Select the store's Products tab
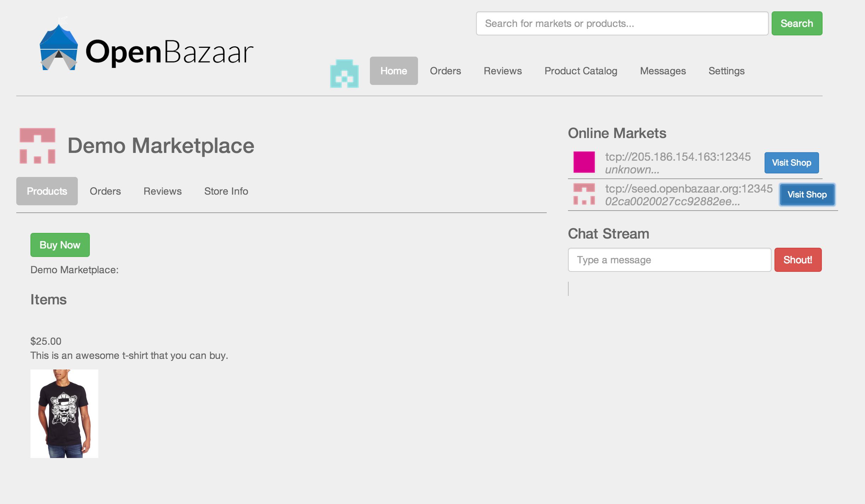 (x=47, y=191)
